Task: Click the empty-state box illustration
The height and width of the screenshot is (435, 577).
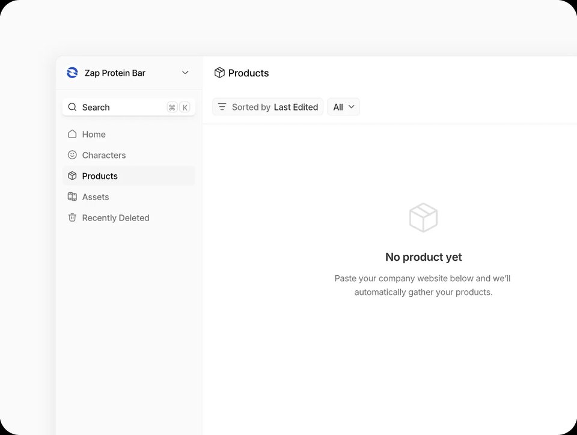Action: tap(423, 218)
